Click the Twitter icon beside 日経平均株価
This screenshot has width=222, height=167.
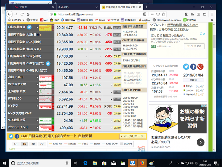pos(29,28)
